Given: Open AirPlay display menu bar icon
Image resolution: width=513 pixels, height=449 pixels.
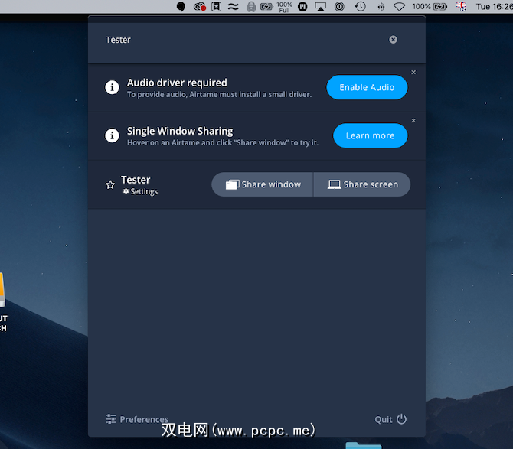Looking at the screenshot, I should [320, 7].
